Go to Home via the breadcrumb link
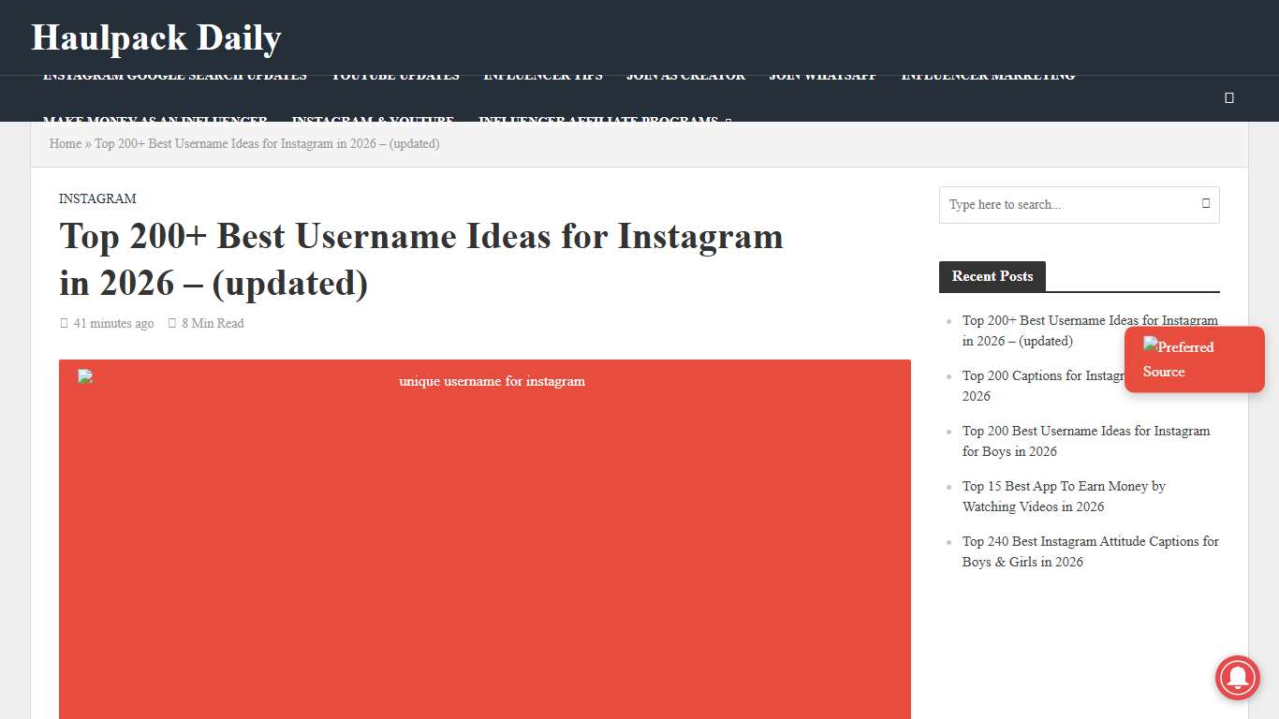Viewport: 1279px width, 719px height. 65,143
